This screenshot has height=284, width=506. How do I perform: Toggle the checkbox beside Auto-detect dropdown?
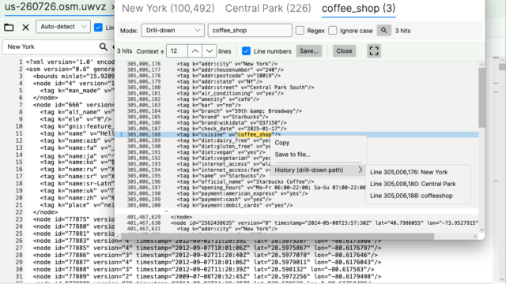(98, 27)
